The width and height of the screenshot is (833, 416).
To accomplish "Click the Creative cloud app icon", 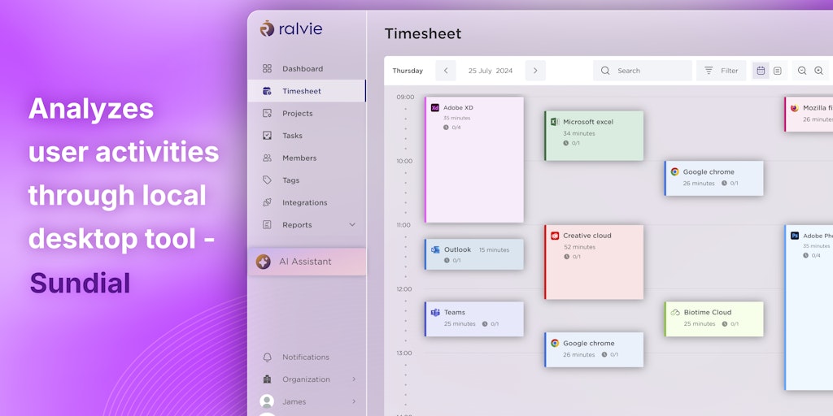I will (x=555, y=236).
